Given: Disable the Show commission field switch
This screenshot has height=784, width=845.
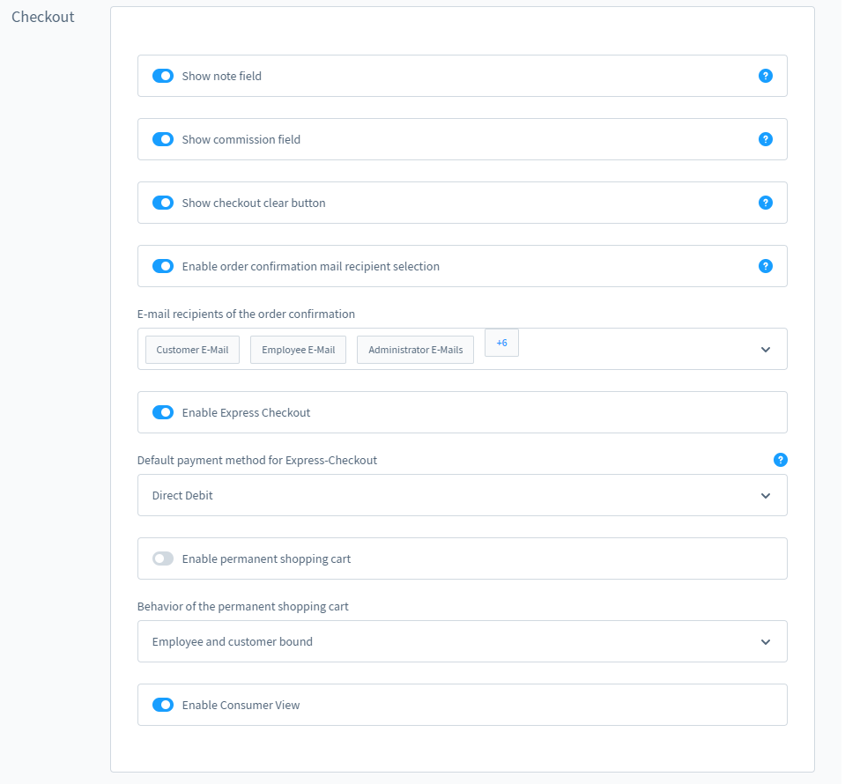Looking at the screenshot, I should [163, 139].
